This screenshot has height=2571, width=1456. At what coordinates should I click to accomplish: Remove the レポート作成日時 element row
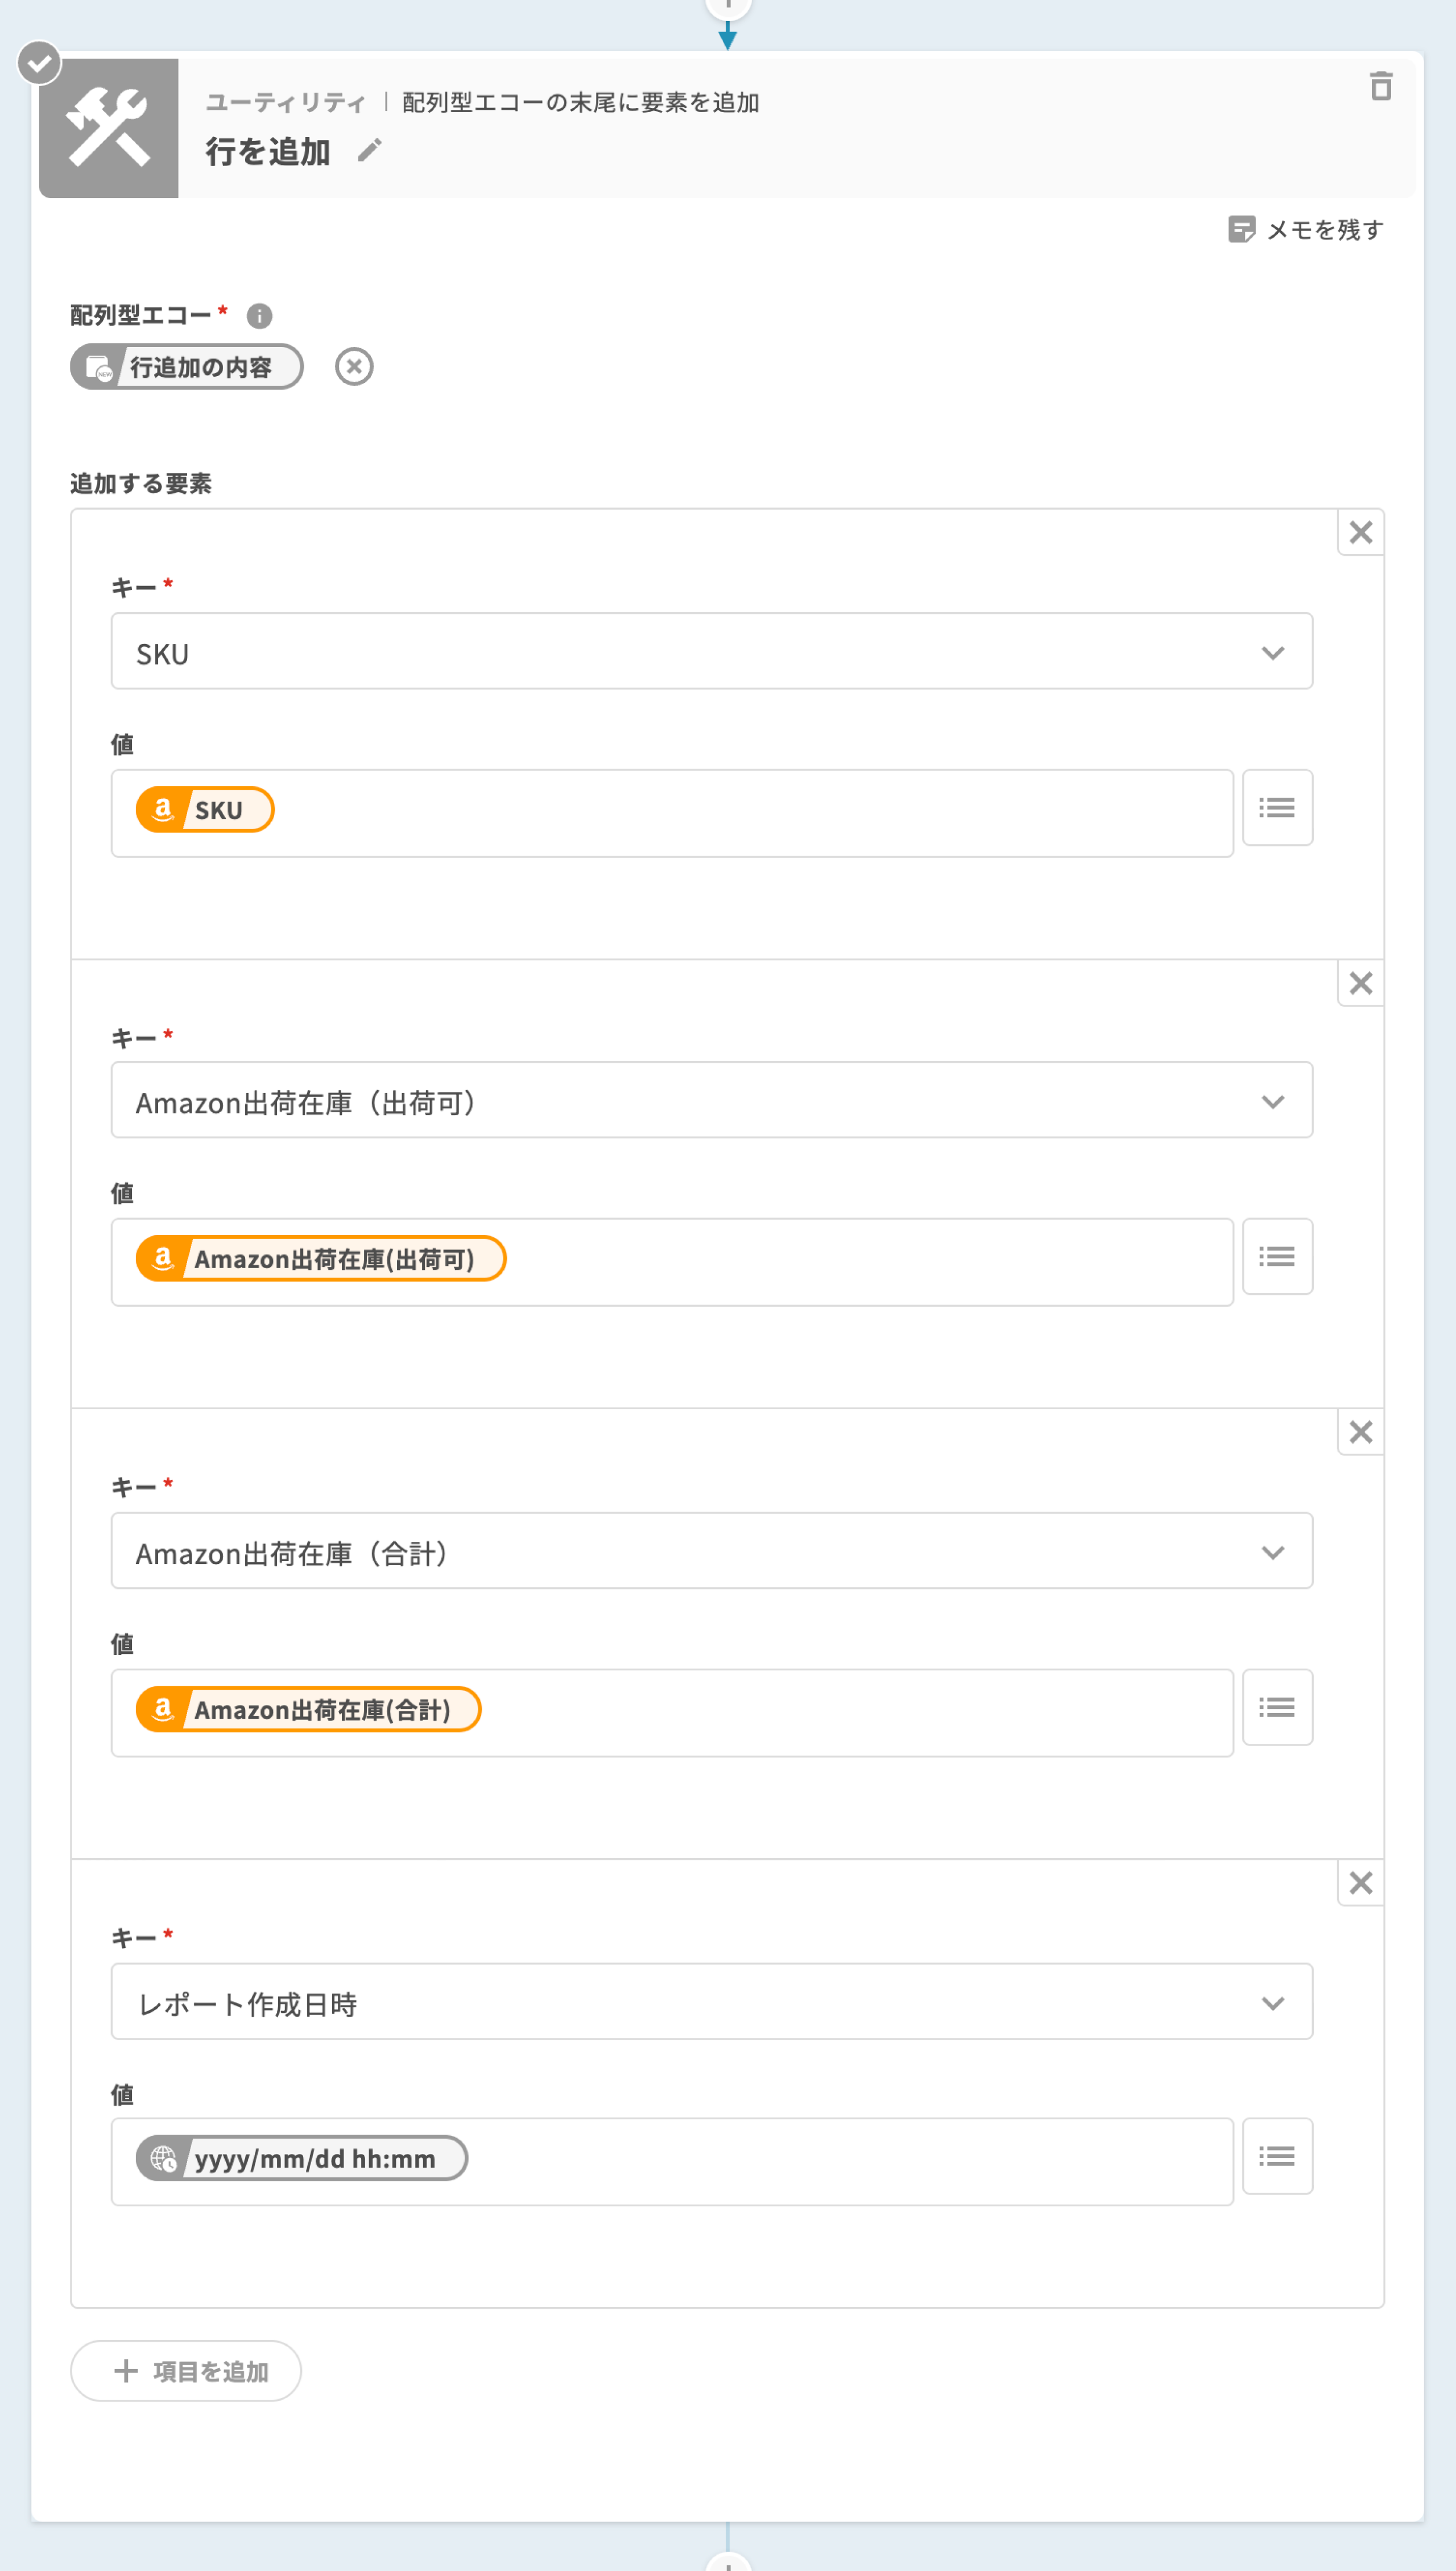(1360, 1883)
